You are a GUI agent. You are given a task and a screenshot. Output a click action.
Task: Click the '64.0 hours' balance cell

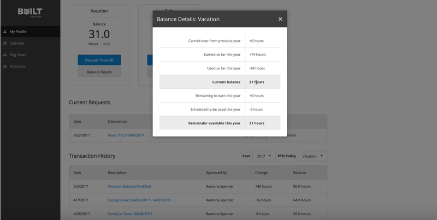[302, 200]
